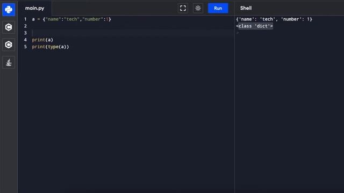The width and height of the screenshot is (344, 193).
Task: Click line number 1 in gutter
Action: (25, 19)
